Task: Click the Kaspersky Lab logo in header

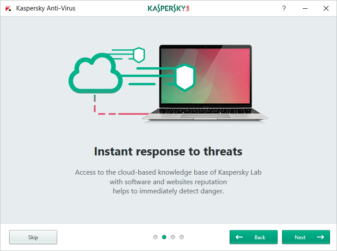Action: [168, 8]
